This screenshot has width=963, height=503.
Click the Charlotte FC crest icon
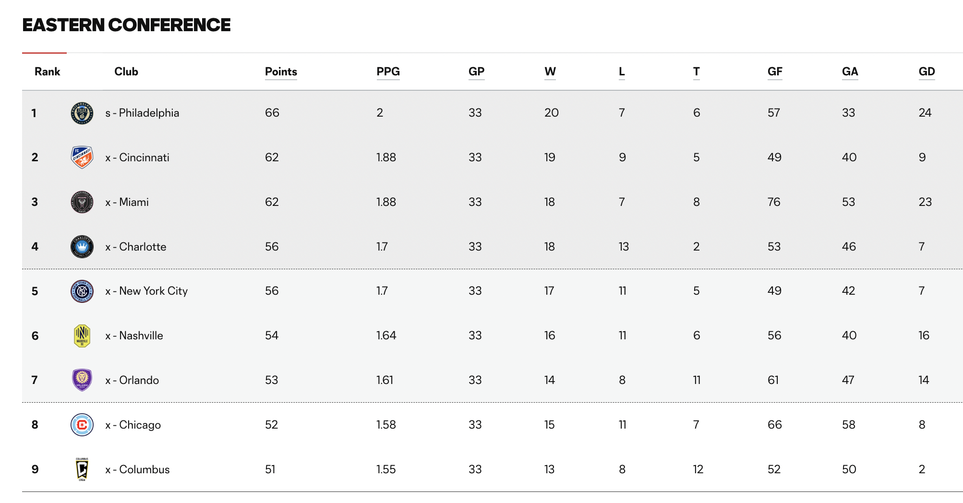tap(82, 247)
